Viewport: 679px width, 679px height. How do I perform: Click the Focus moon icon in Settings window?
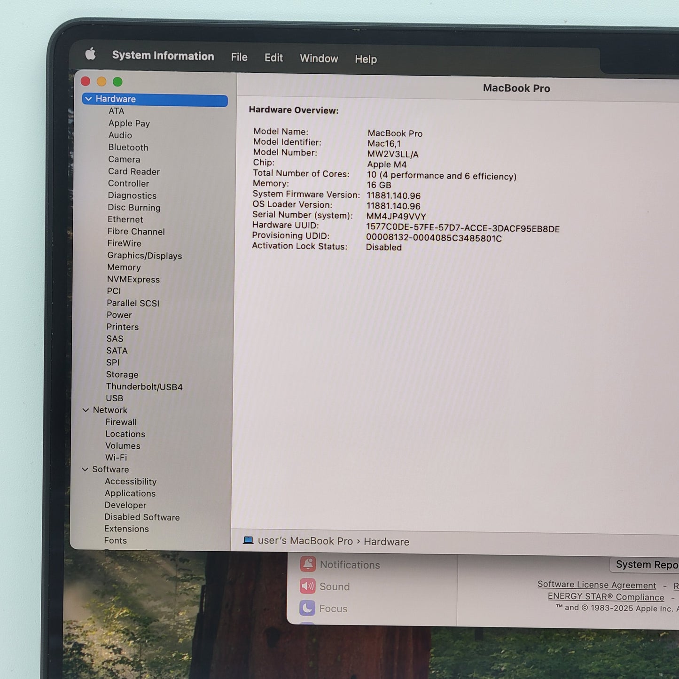tap(307, 608)
